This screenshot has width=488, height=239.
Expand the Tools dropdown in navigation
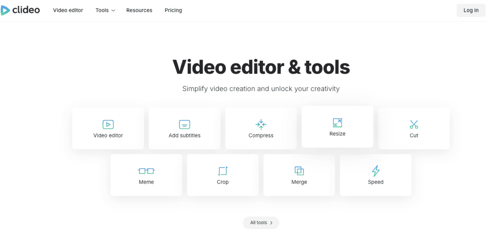pos(105,10)
